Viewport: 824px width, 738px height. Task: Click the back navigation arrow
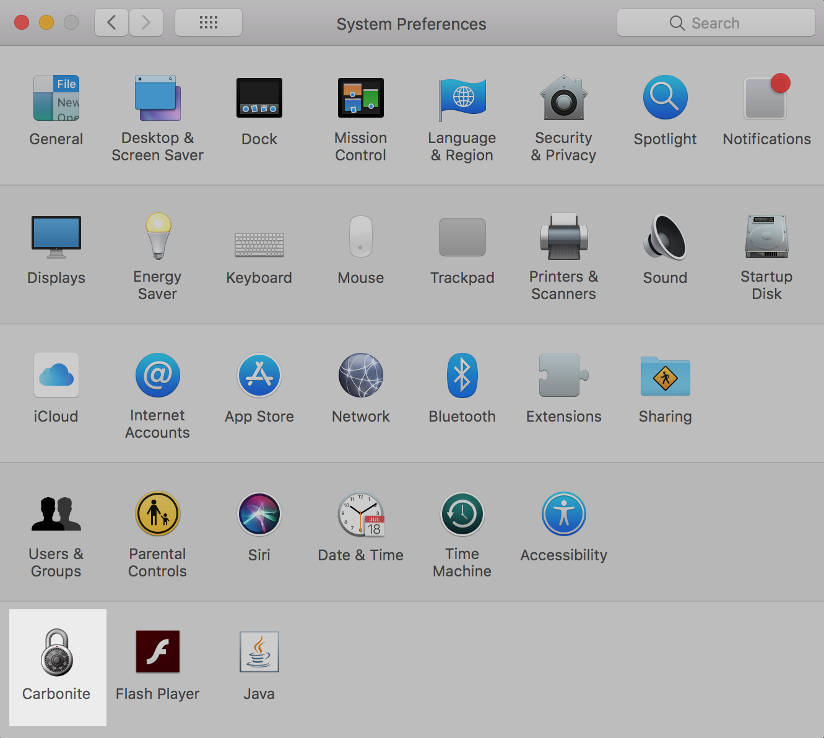pos(112,23)
